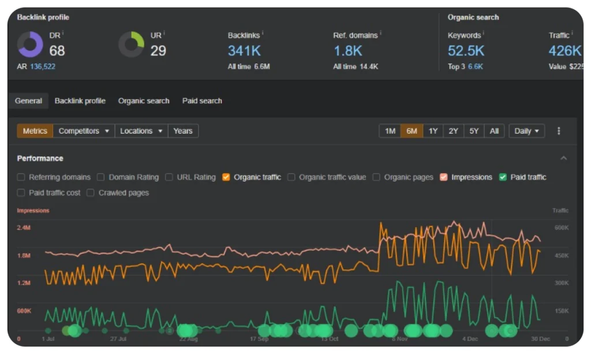Click the DR donut chart icon
Viewport: 591px width, 354px height.
point(30,44)
